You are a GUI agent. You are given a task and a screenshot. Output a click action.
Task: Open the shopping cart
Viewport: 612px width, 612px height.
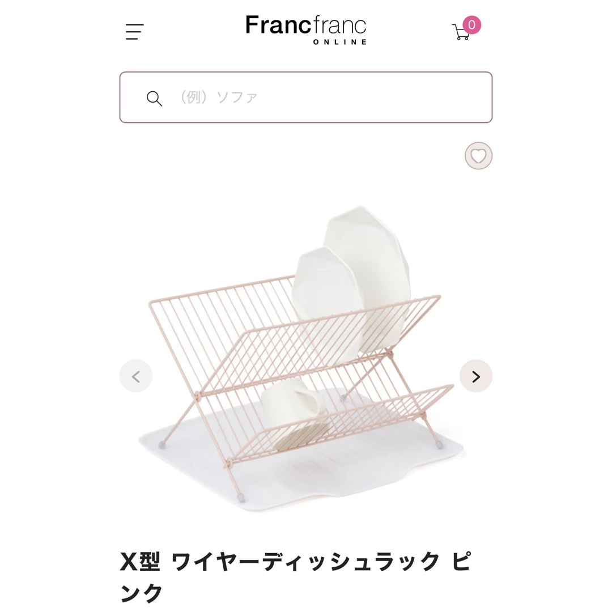point(461,32)
